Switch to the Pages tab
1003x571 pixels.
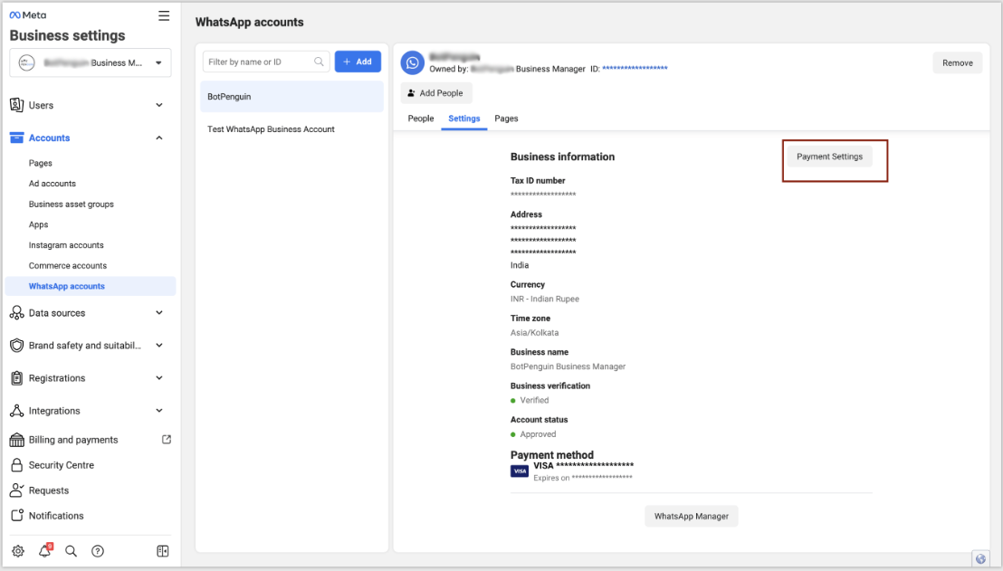pyautogui.click(x=506, y=119)
